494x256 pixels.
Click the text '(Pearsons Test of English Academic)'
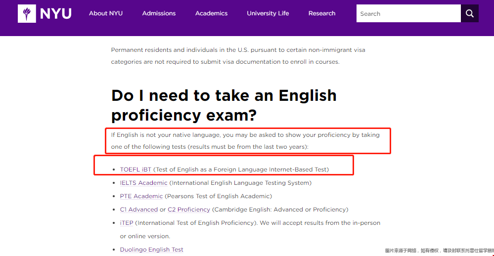pyautogui.click(x=219, y=196)
